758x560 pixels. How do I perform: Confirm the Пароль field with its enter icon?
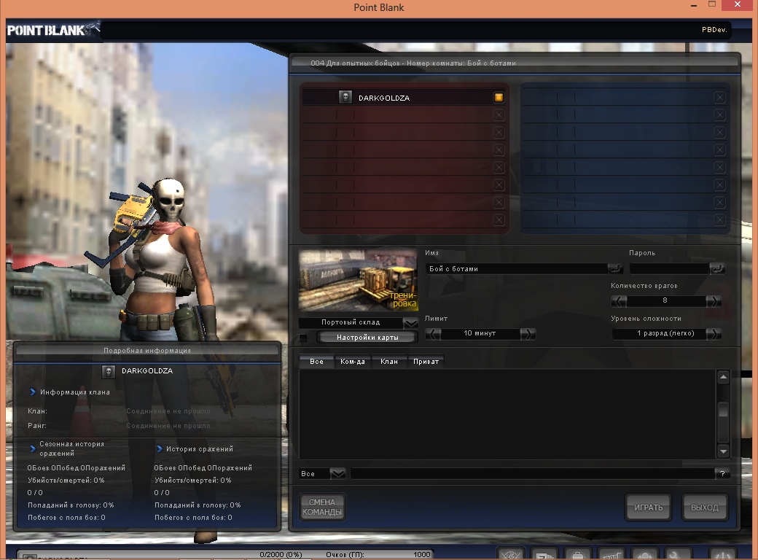click(x=717, y=269)
